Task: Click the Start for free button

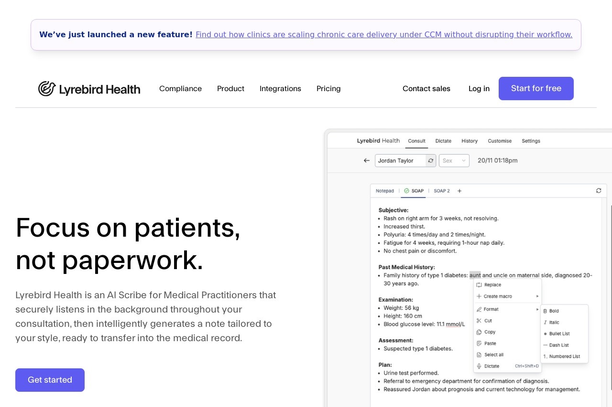Action: pyautogui.click(x=536, y=89)
